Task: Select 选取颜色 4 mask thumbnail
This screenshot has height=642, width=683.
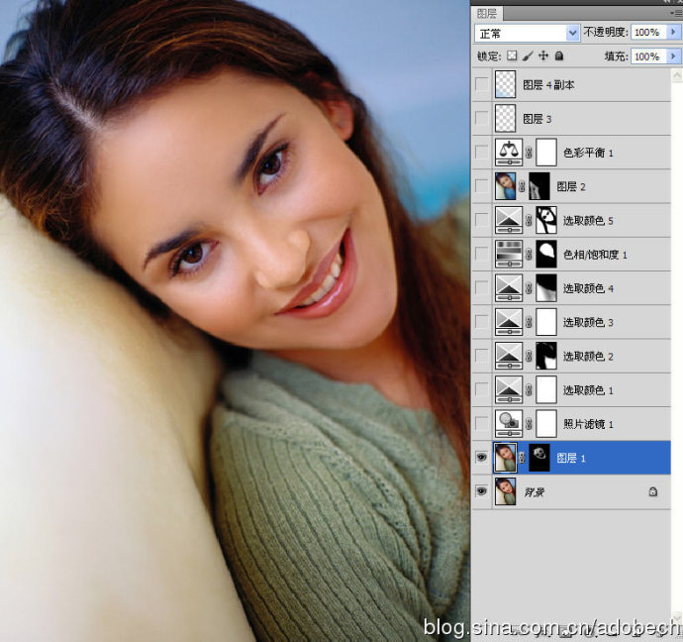Action: coord(546,288)
